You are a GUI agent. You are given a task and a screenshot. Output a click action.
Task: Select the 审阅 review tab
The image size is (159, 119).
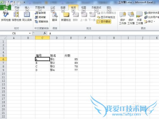click(x=73, y=8)
